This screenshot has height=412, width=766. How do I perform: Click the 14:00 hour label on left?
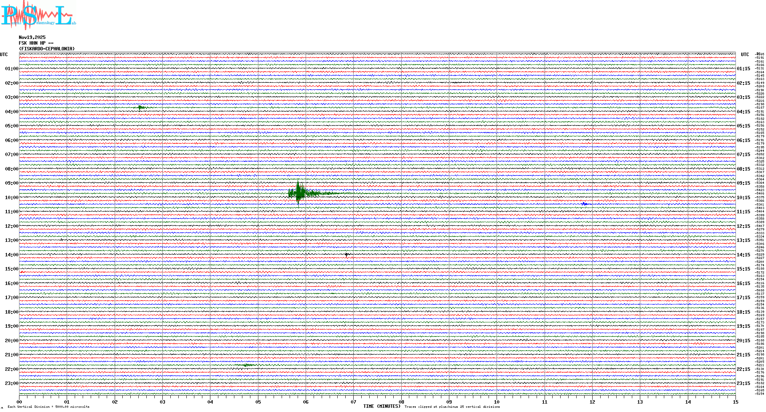[11, 255]
